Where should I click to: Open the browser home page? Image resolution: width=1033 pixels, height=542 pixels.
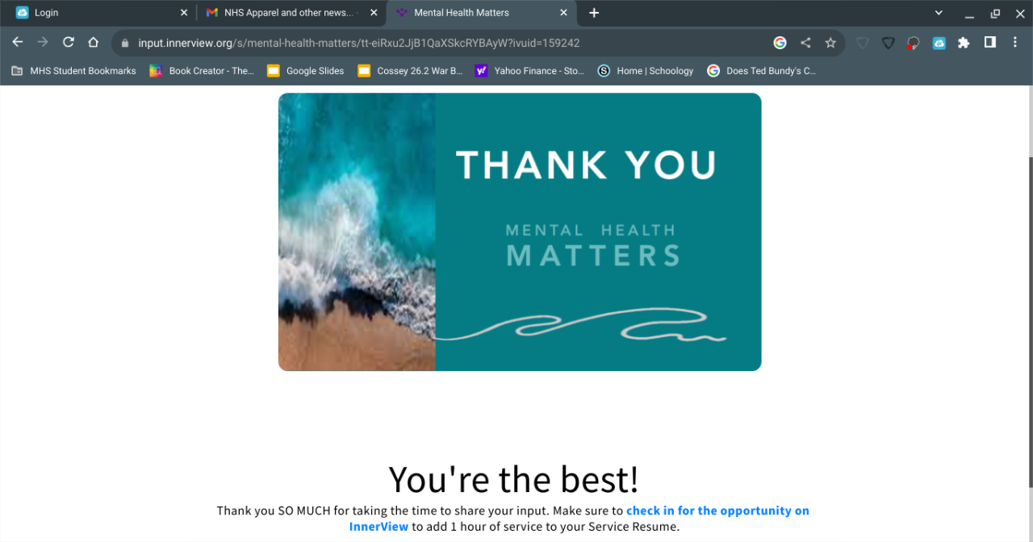coord(94,43)
